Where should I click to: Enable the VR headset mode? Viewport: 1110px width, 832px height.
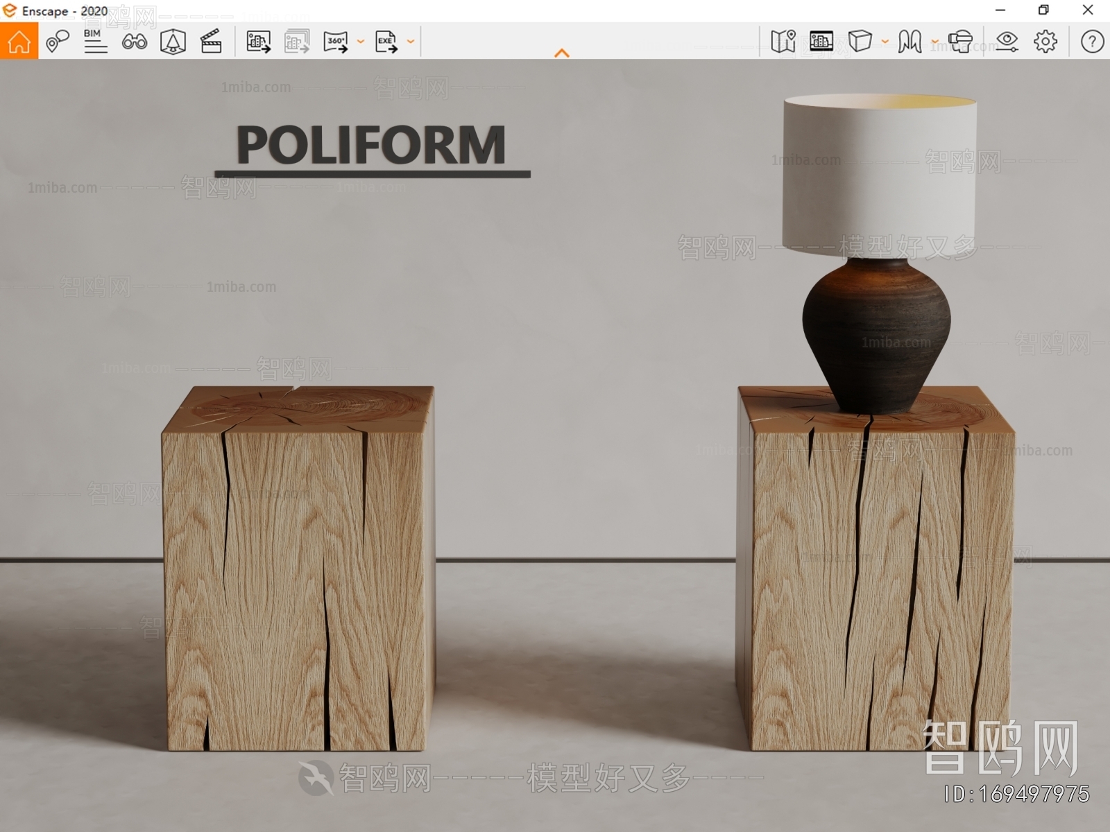click(x=960, y=42)
